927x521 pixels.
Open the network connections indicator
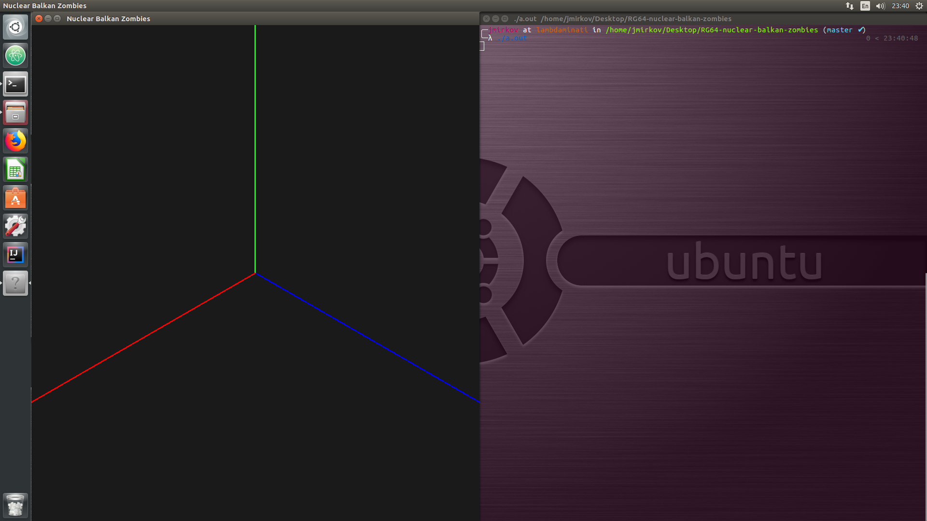point(850,6)
